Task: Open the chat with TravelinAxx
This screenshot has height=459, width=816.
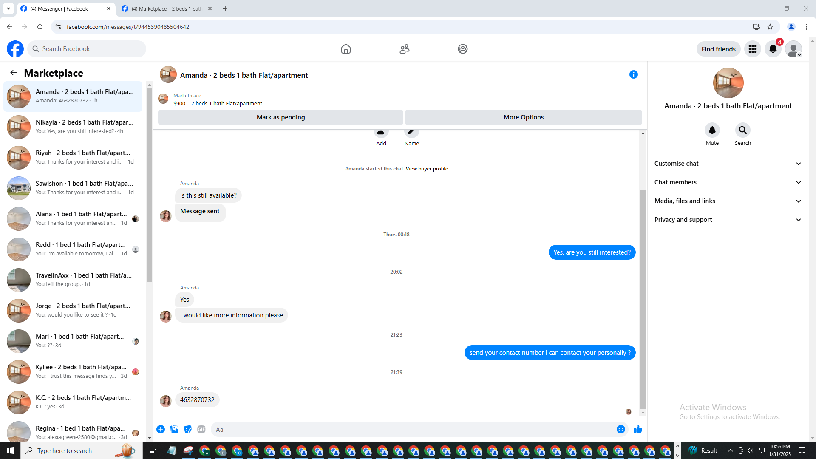Action: coord(73,280)
